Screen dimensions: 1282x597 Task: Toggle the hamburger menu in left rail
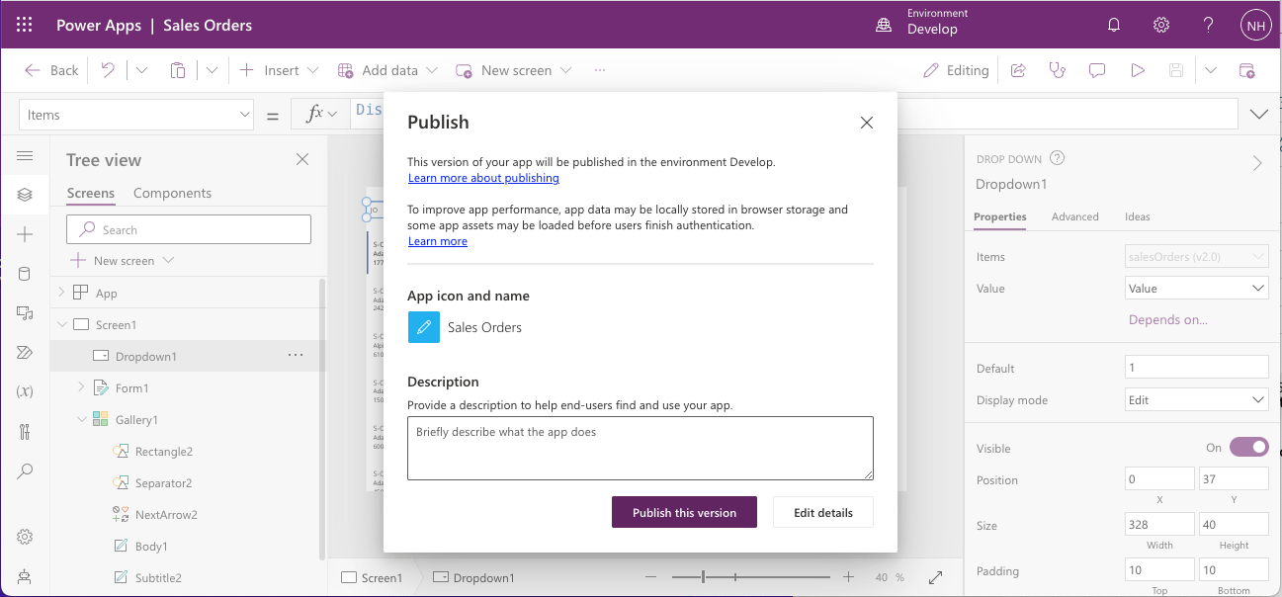pyautogui.click(x=25, y=156)
